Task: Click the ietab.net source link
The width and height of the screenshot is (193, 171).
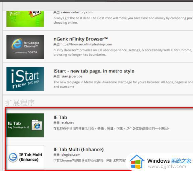Action: [67, 123]
